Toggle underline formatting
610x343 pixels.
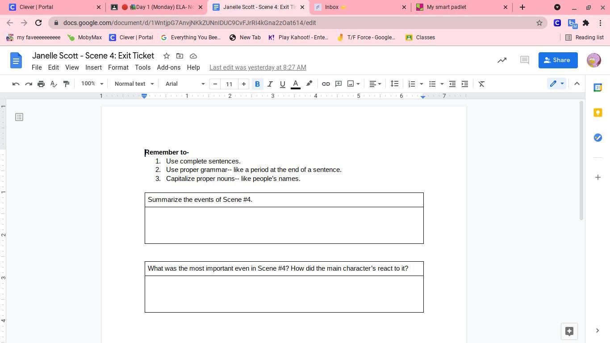point(282,84)
